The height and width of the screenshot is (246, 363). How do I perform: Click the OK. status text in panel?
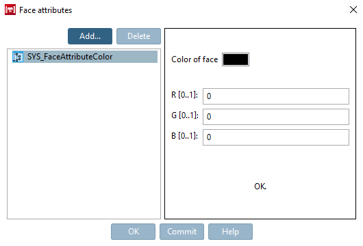pyautogui.click(x=260, y=186)
